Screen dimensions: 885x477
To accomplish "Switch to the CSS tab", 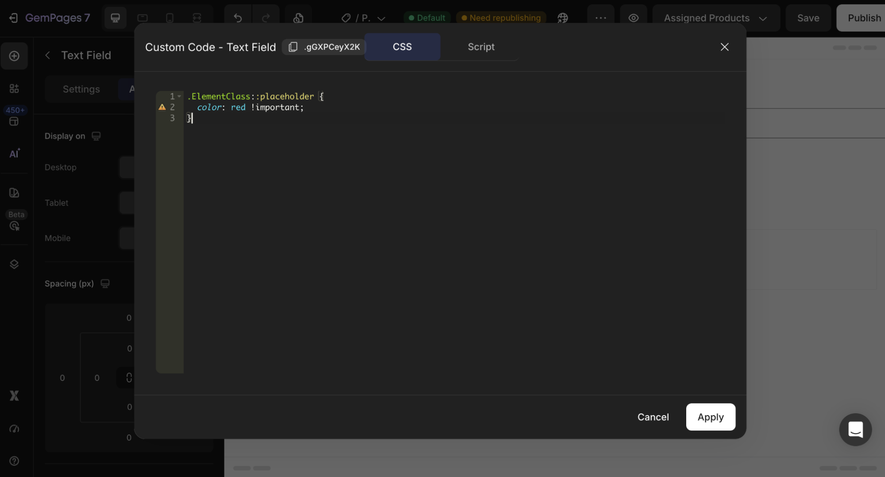I will (x=402, y=47).
